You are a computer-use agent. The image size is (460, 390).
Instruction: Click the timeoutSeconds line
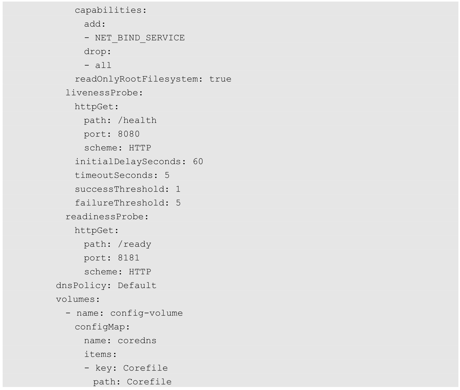click(122, 175)
